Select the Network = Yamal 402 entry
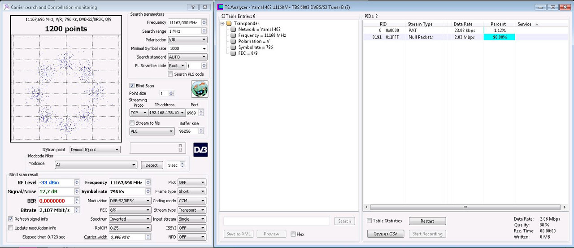 (x=255, y=29)
